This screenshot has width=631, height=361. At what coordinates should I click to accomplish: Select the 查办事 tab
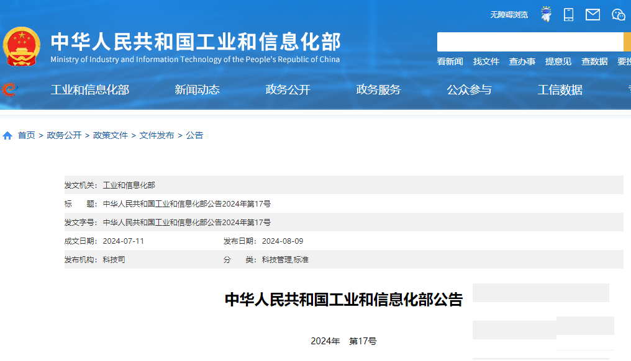pos(522,61)
